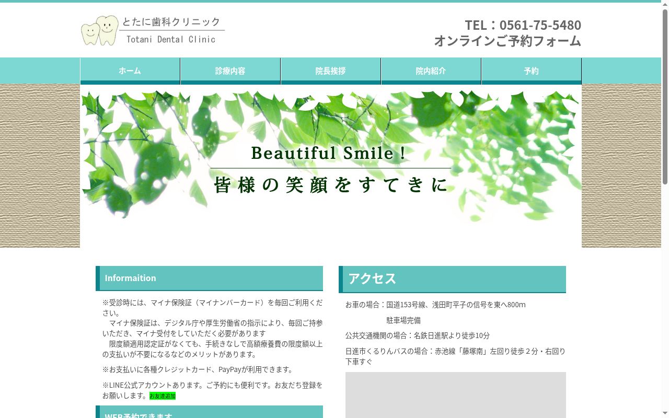The height and width of the screenshot is (418, 669).
Task: Click the PayPay credit card payment notice
Action: pyautogui.click(x=199, y=369)
